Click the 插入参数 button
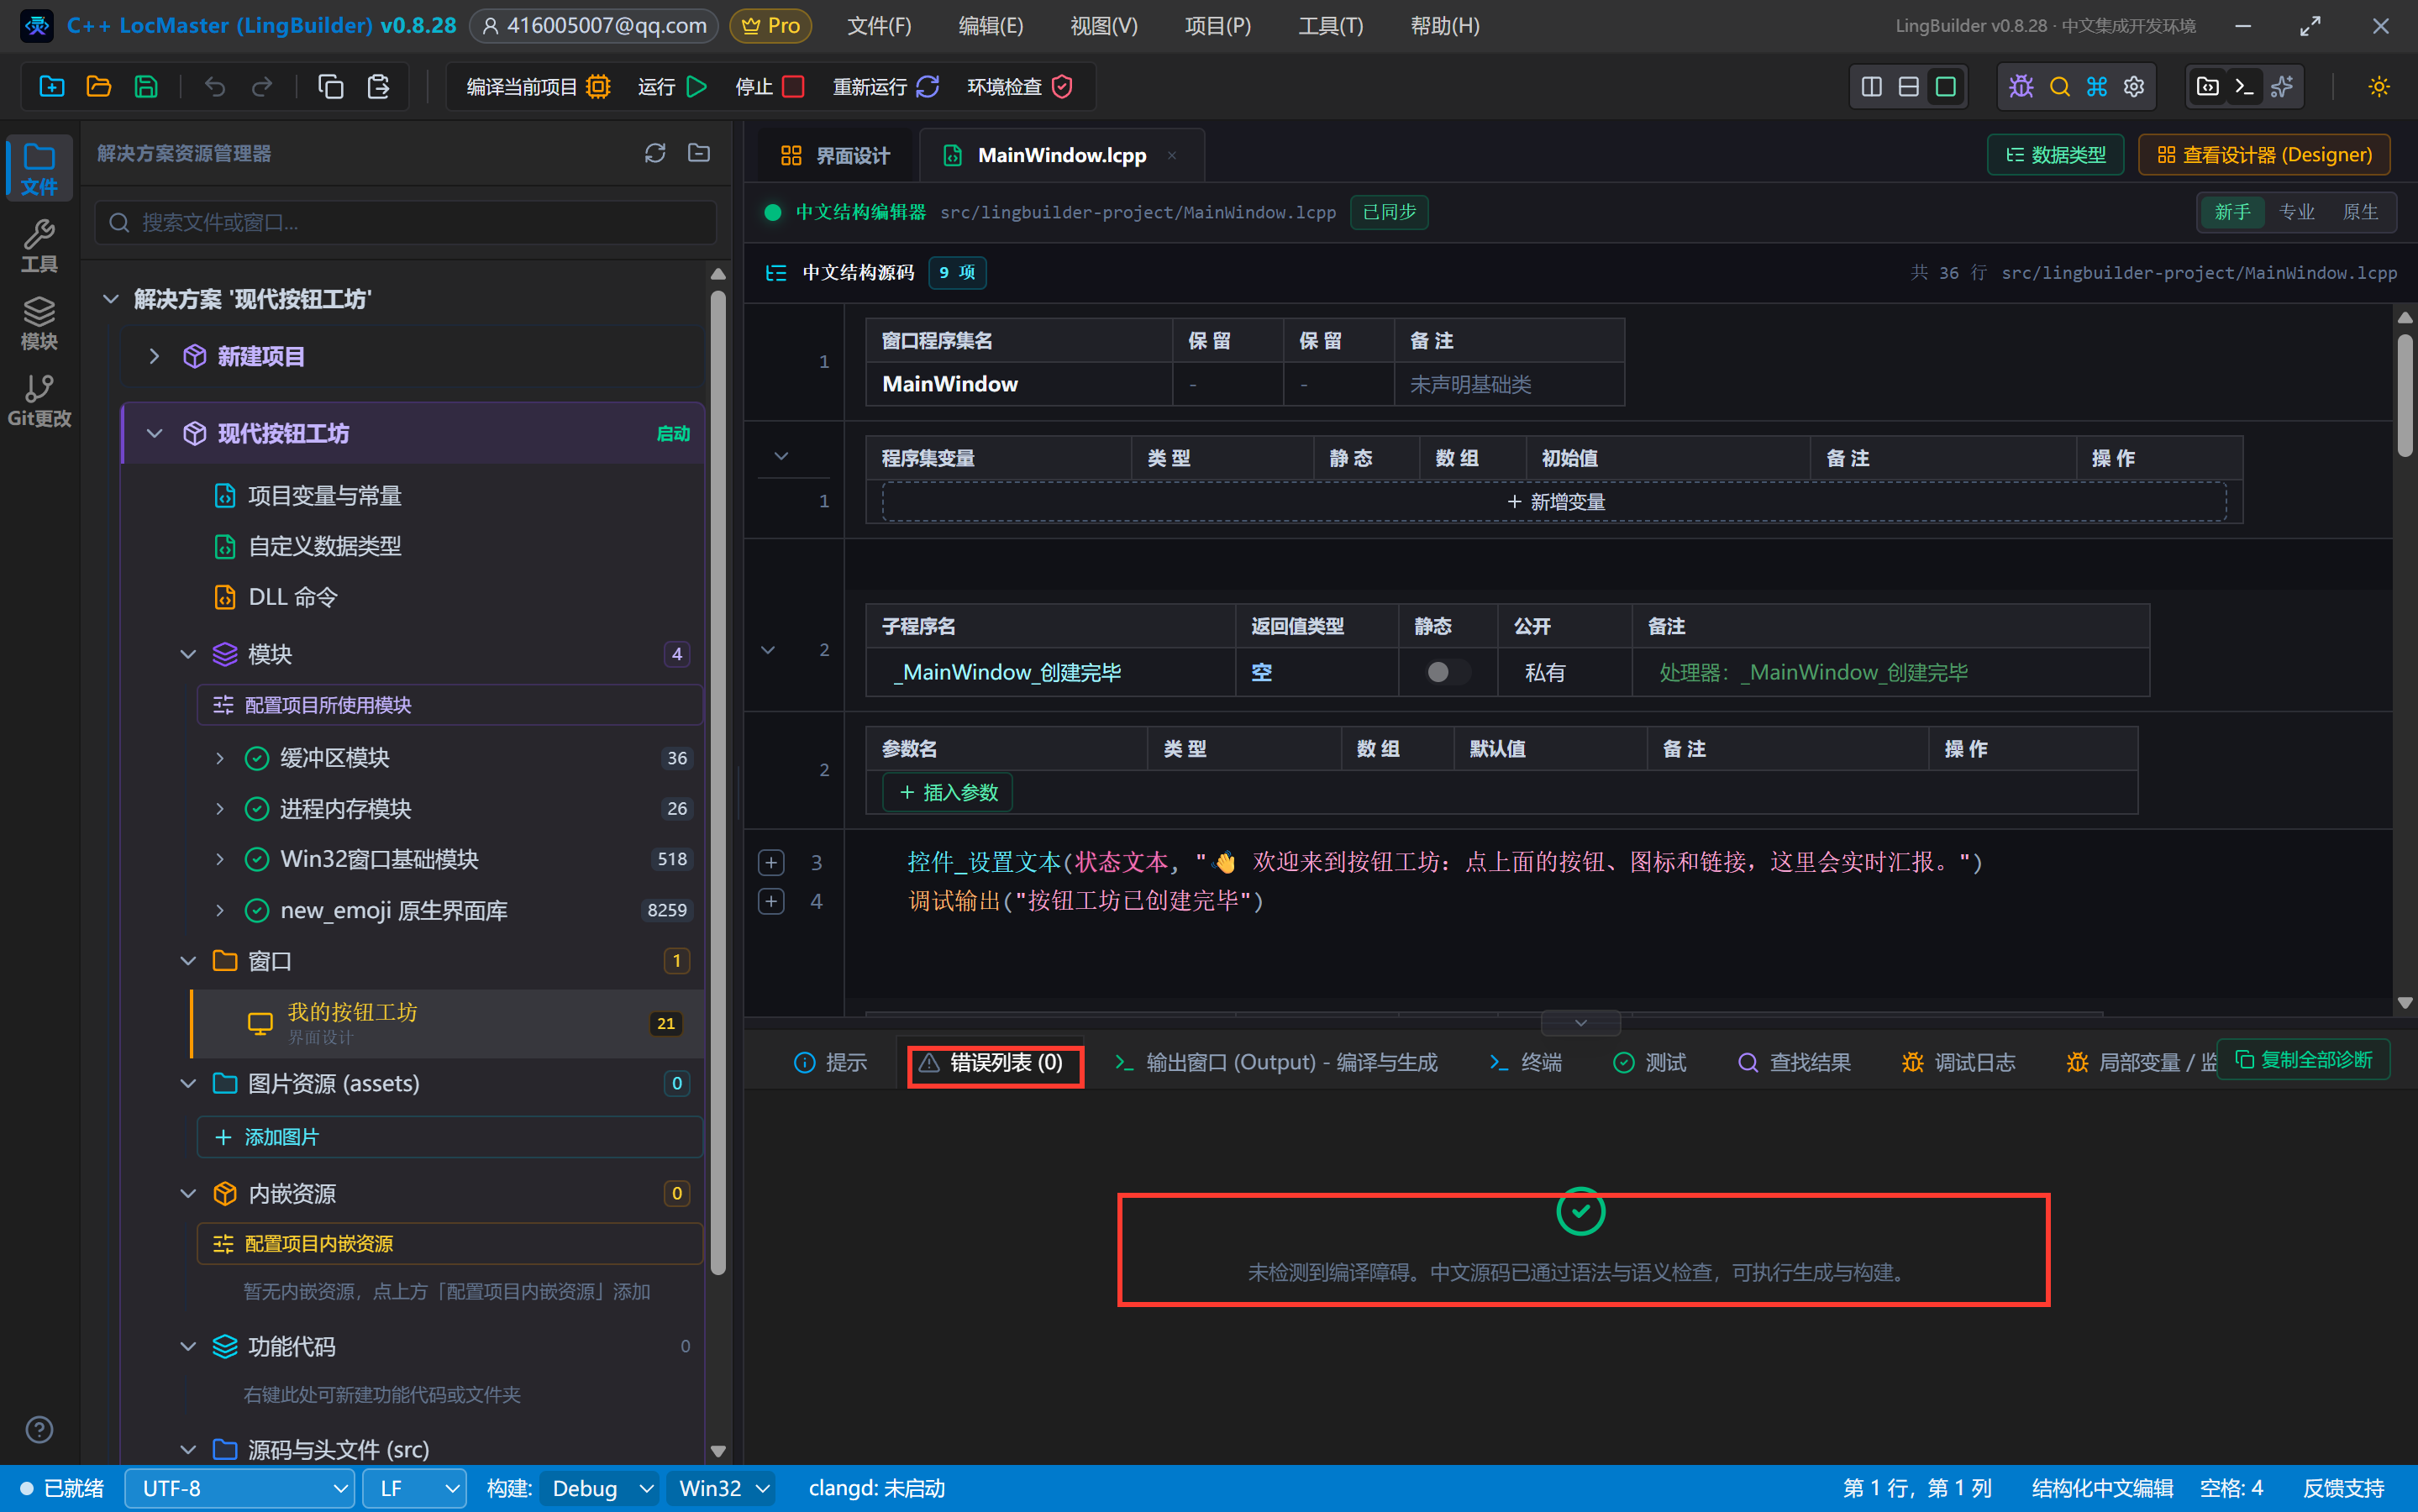2418x1512 pixels. (x=948, y=792)
